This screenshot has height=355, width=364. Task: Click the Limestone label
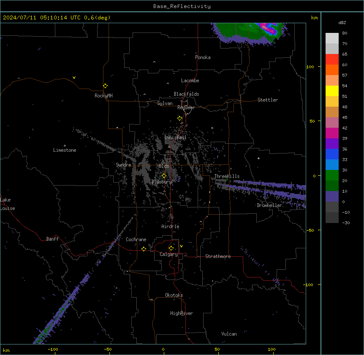[65, 150]
